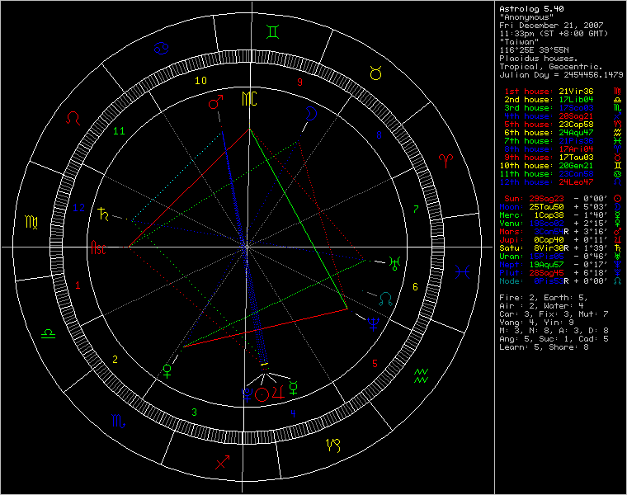Click the Mars 3Can54R row

tap(561, 232)
